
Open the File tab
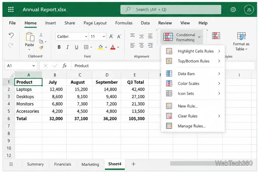[x=12, y=23]
